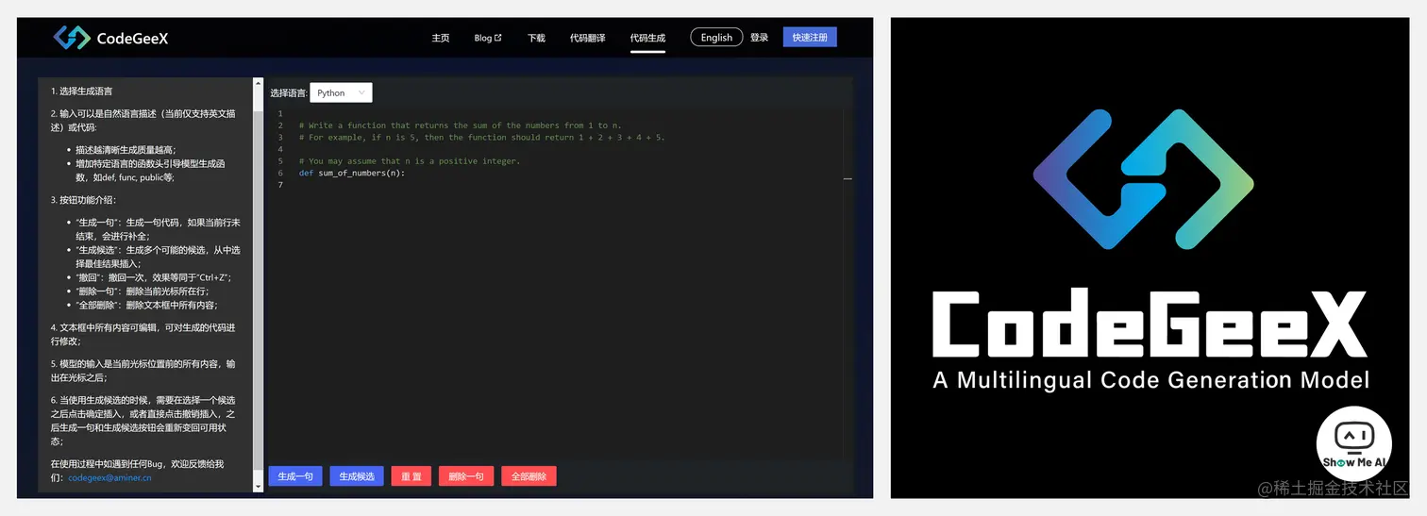Click comment line 'Write a function that returns the sum'

(461, 125)
